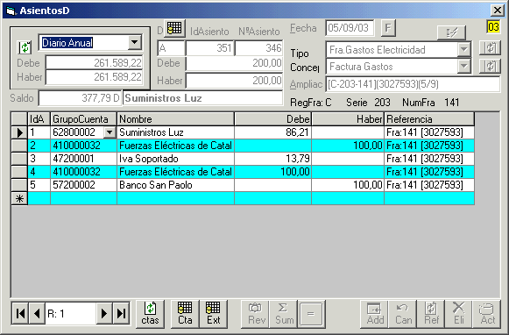Viewport: 509px width, 335px height.
Task: Expand the Diario Anual dropdown
Action: coord(134,43)
